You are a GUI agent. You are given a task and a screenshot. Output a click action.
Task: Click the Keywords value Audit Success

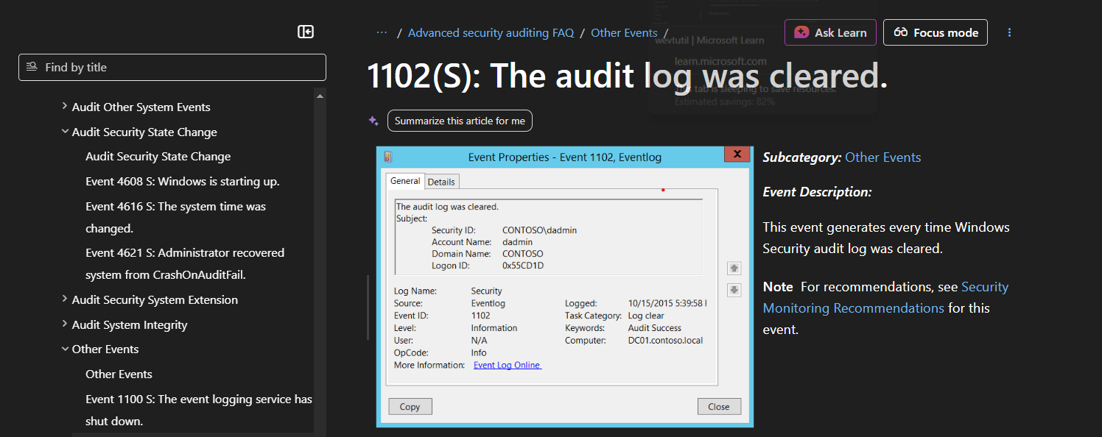click(x=655, y=328)
